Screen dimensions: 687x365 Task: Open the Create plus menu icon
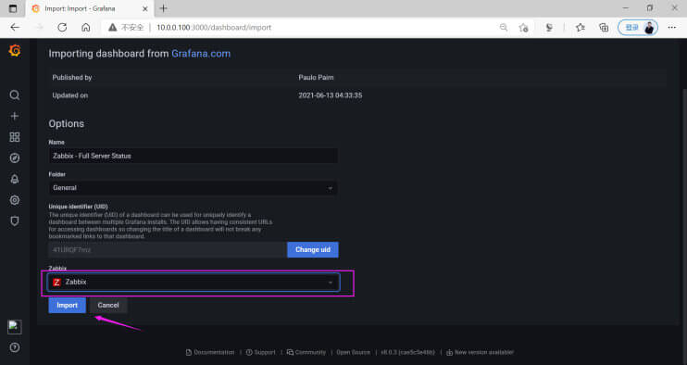tap(15, 116)
